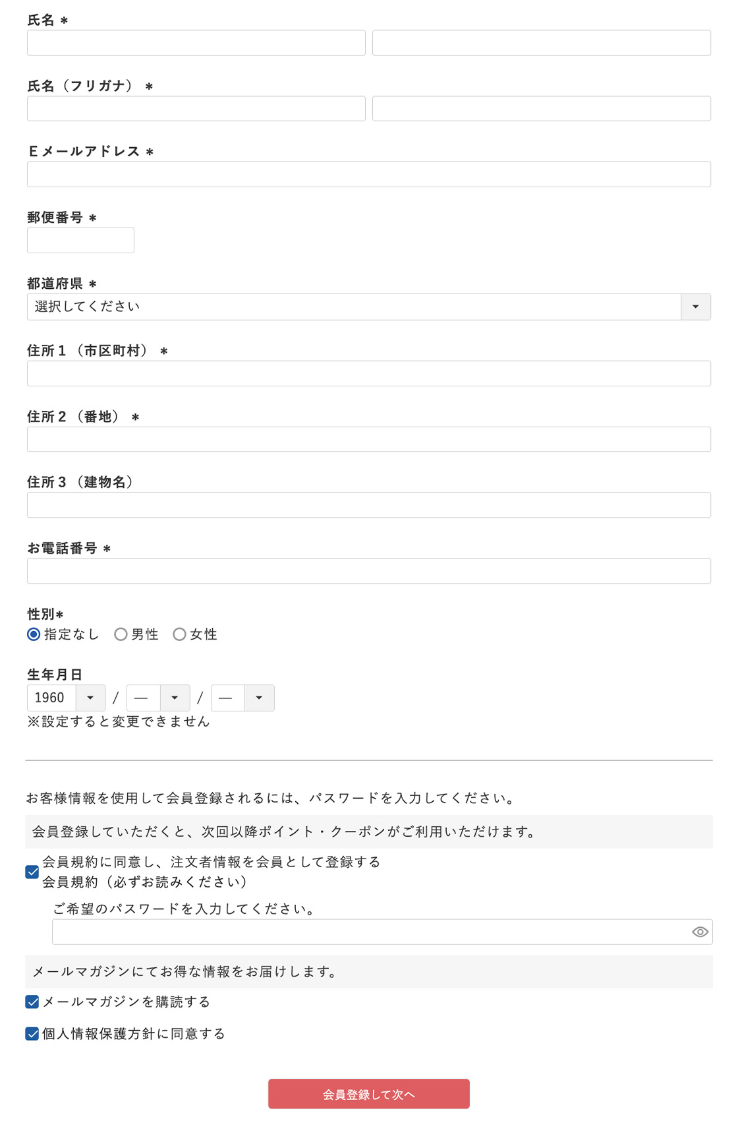Focus the password entry field

point(369,932)
